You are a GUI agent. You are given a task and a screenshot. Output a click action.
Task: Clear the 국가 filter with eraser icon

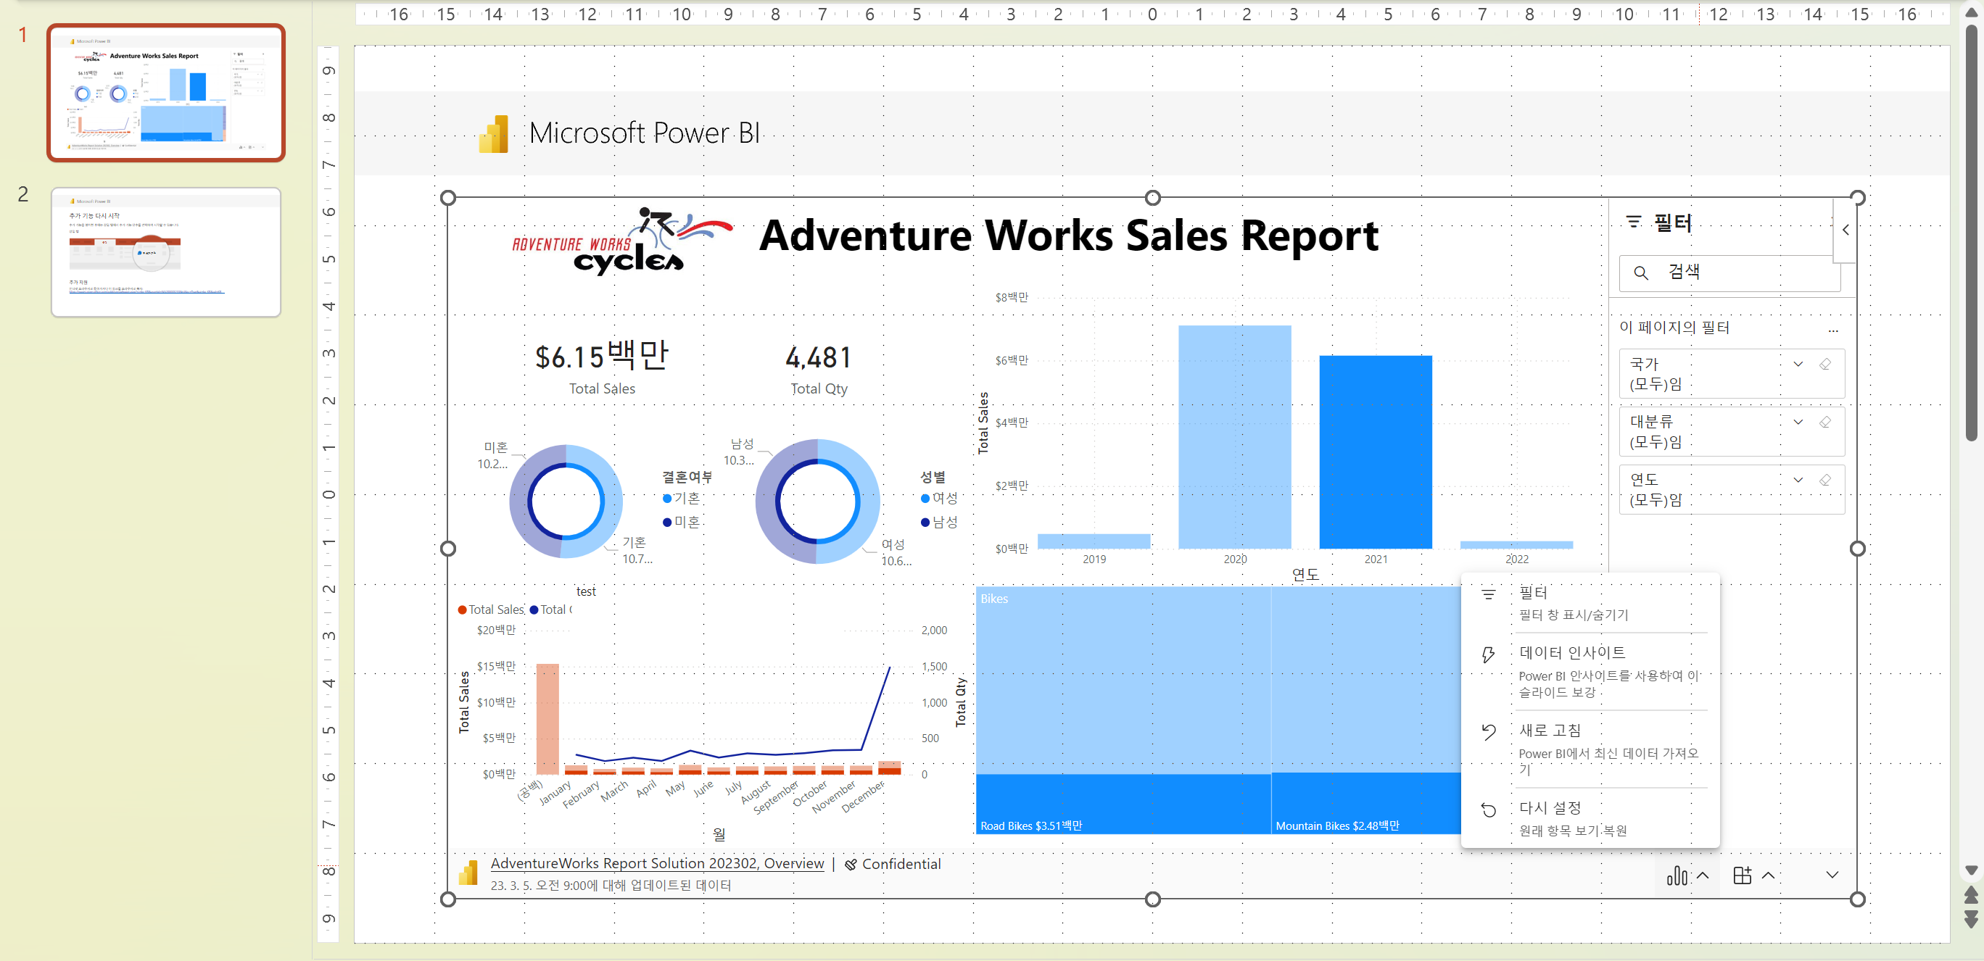[x=1824, y=365]
